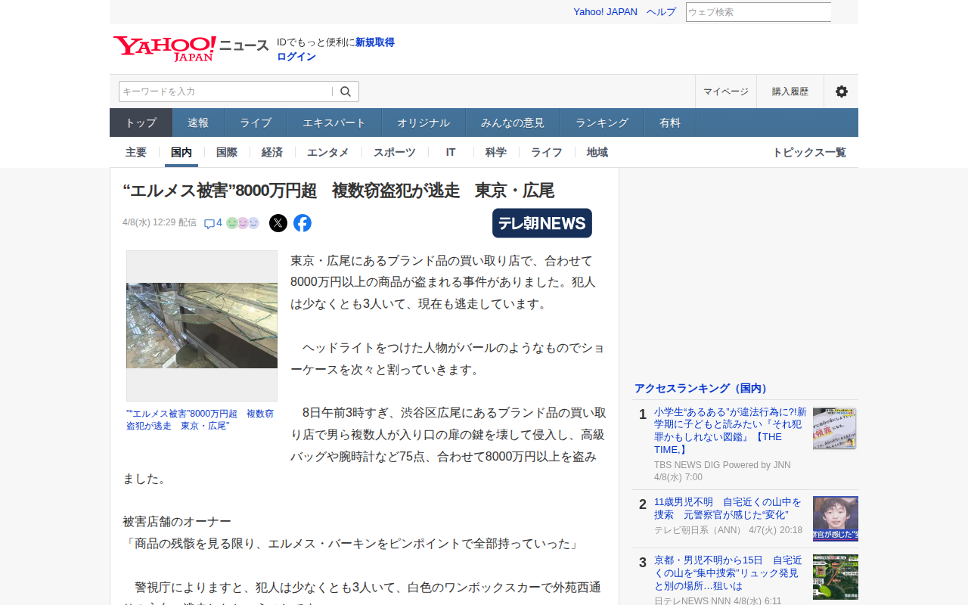
Task: Select the 国際 category
Action: pos(227,152)
